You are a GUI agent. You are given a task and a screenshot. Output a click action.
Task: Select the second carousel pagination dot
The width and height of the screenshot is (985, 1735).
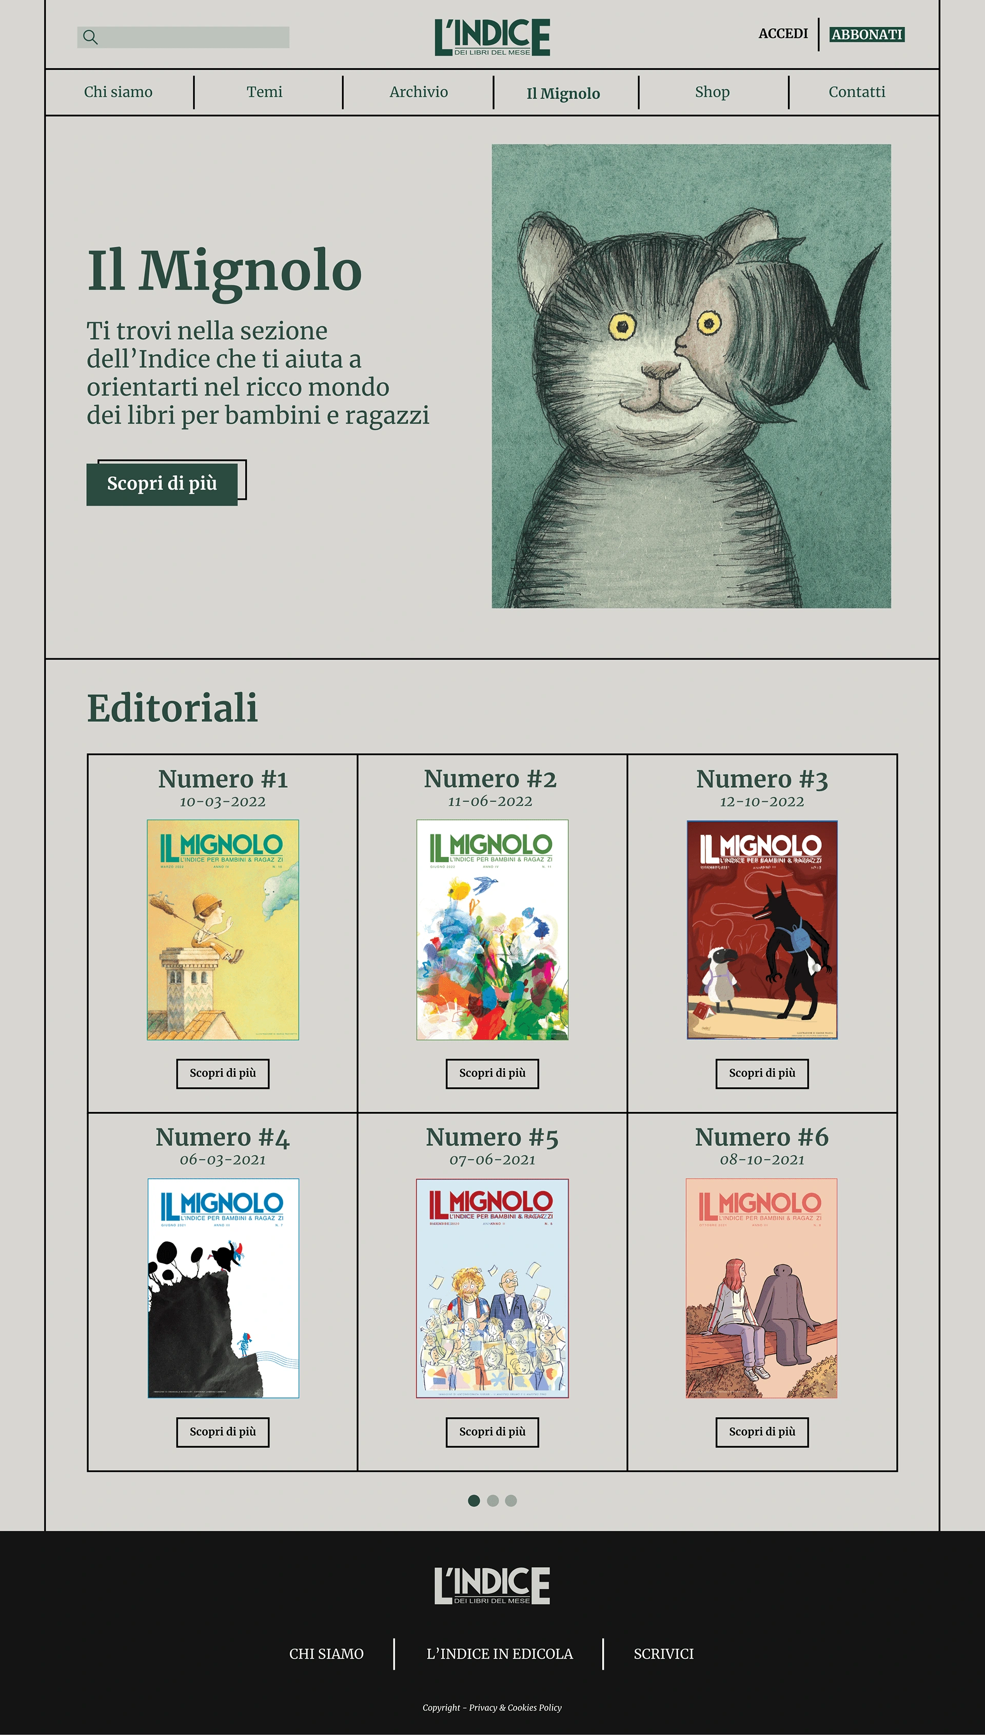tap(493, 1501)
